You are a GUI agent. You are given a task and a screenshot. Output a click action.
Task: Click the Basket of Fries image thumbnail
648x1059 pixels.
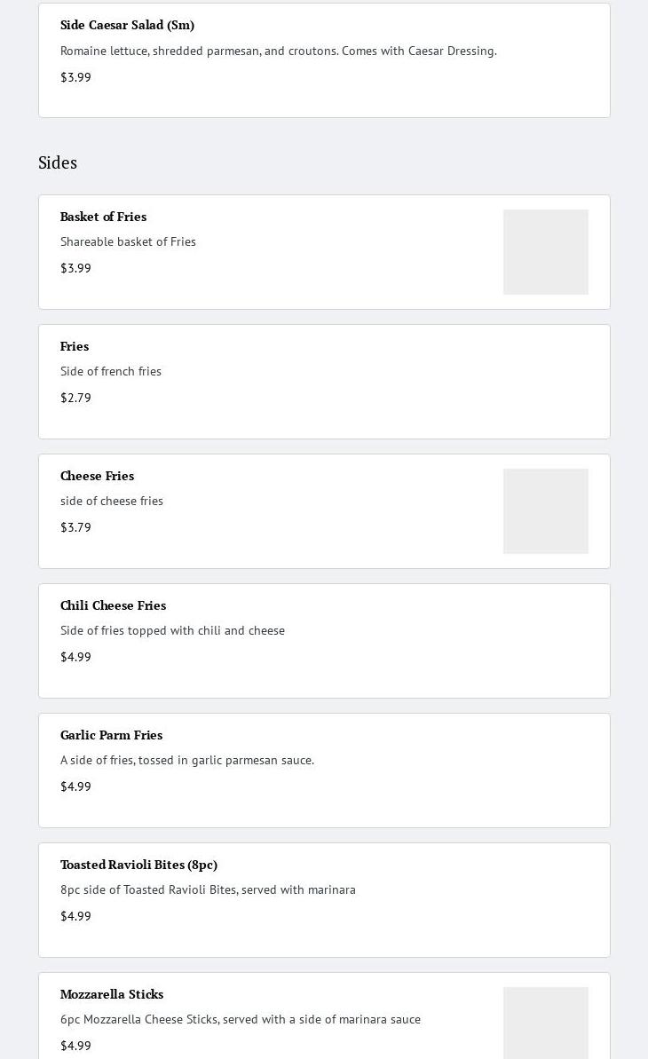(545, 252)
